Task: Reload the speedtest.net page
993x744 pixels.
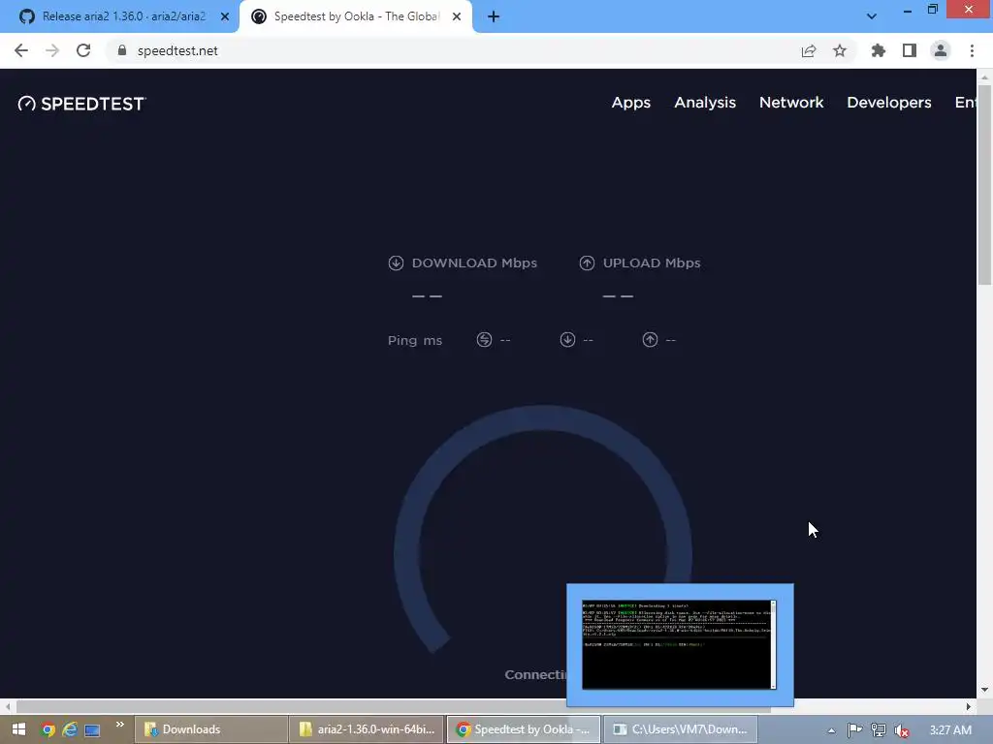Action: (83, 50)
